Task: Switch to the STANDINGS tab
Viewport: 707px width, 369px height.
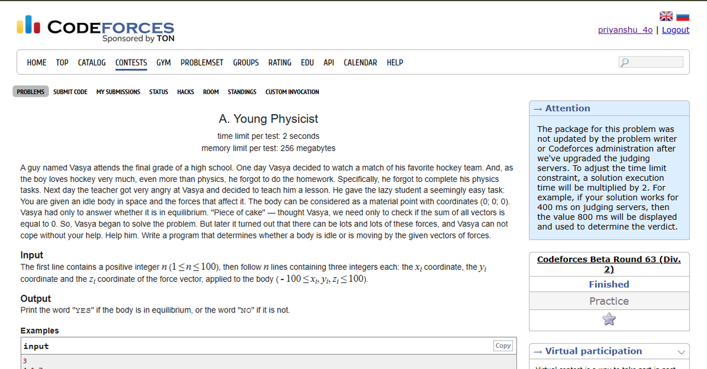Action: click(242, 92)
